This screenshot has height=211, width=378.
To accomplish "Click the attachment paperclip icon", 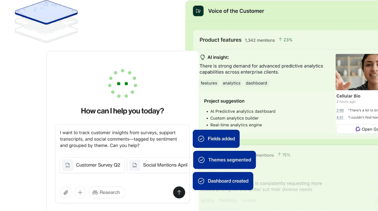I will [x=66, y=192].
